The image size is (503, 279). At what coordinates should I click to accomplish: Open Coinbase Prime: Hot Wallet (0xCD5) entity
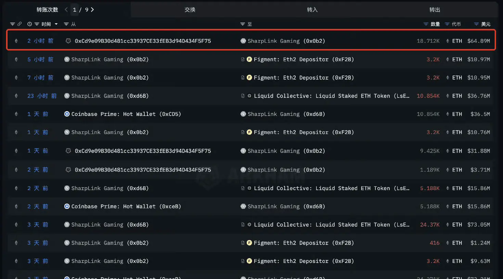[x=126, y=114]
